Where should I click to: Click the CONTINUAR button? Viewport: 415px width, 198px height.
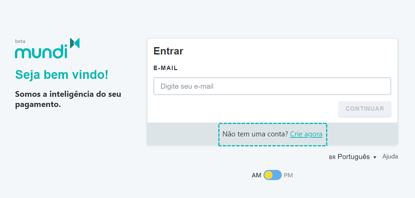[365, 109]
